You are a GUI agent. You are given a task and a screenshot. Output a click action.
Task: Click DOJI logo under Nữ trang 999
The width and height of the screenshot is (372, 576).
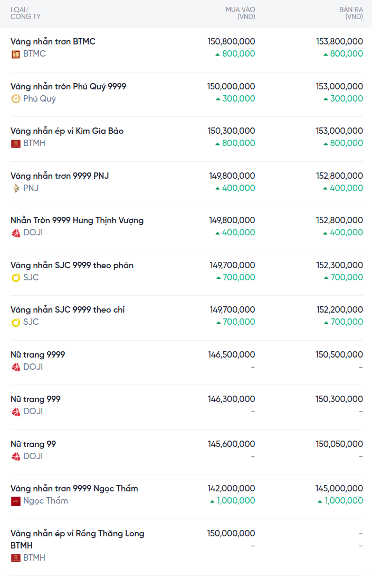pyautogui.click(x=16, y=412)
